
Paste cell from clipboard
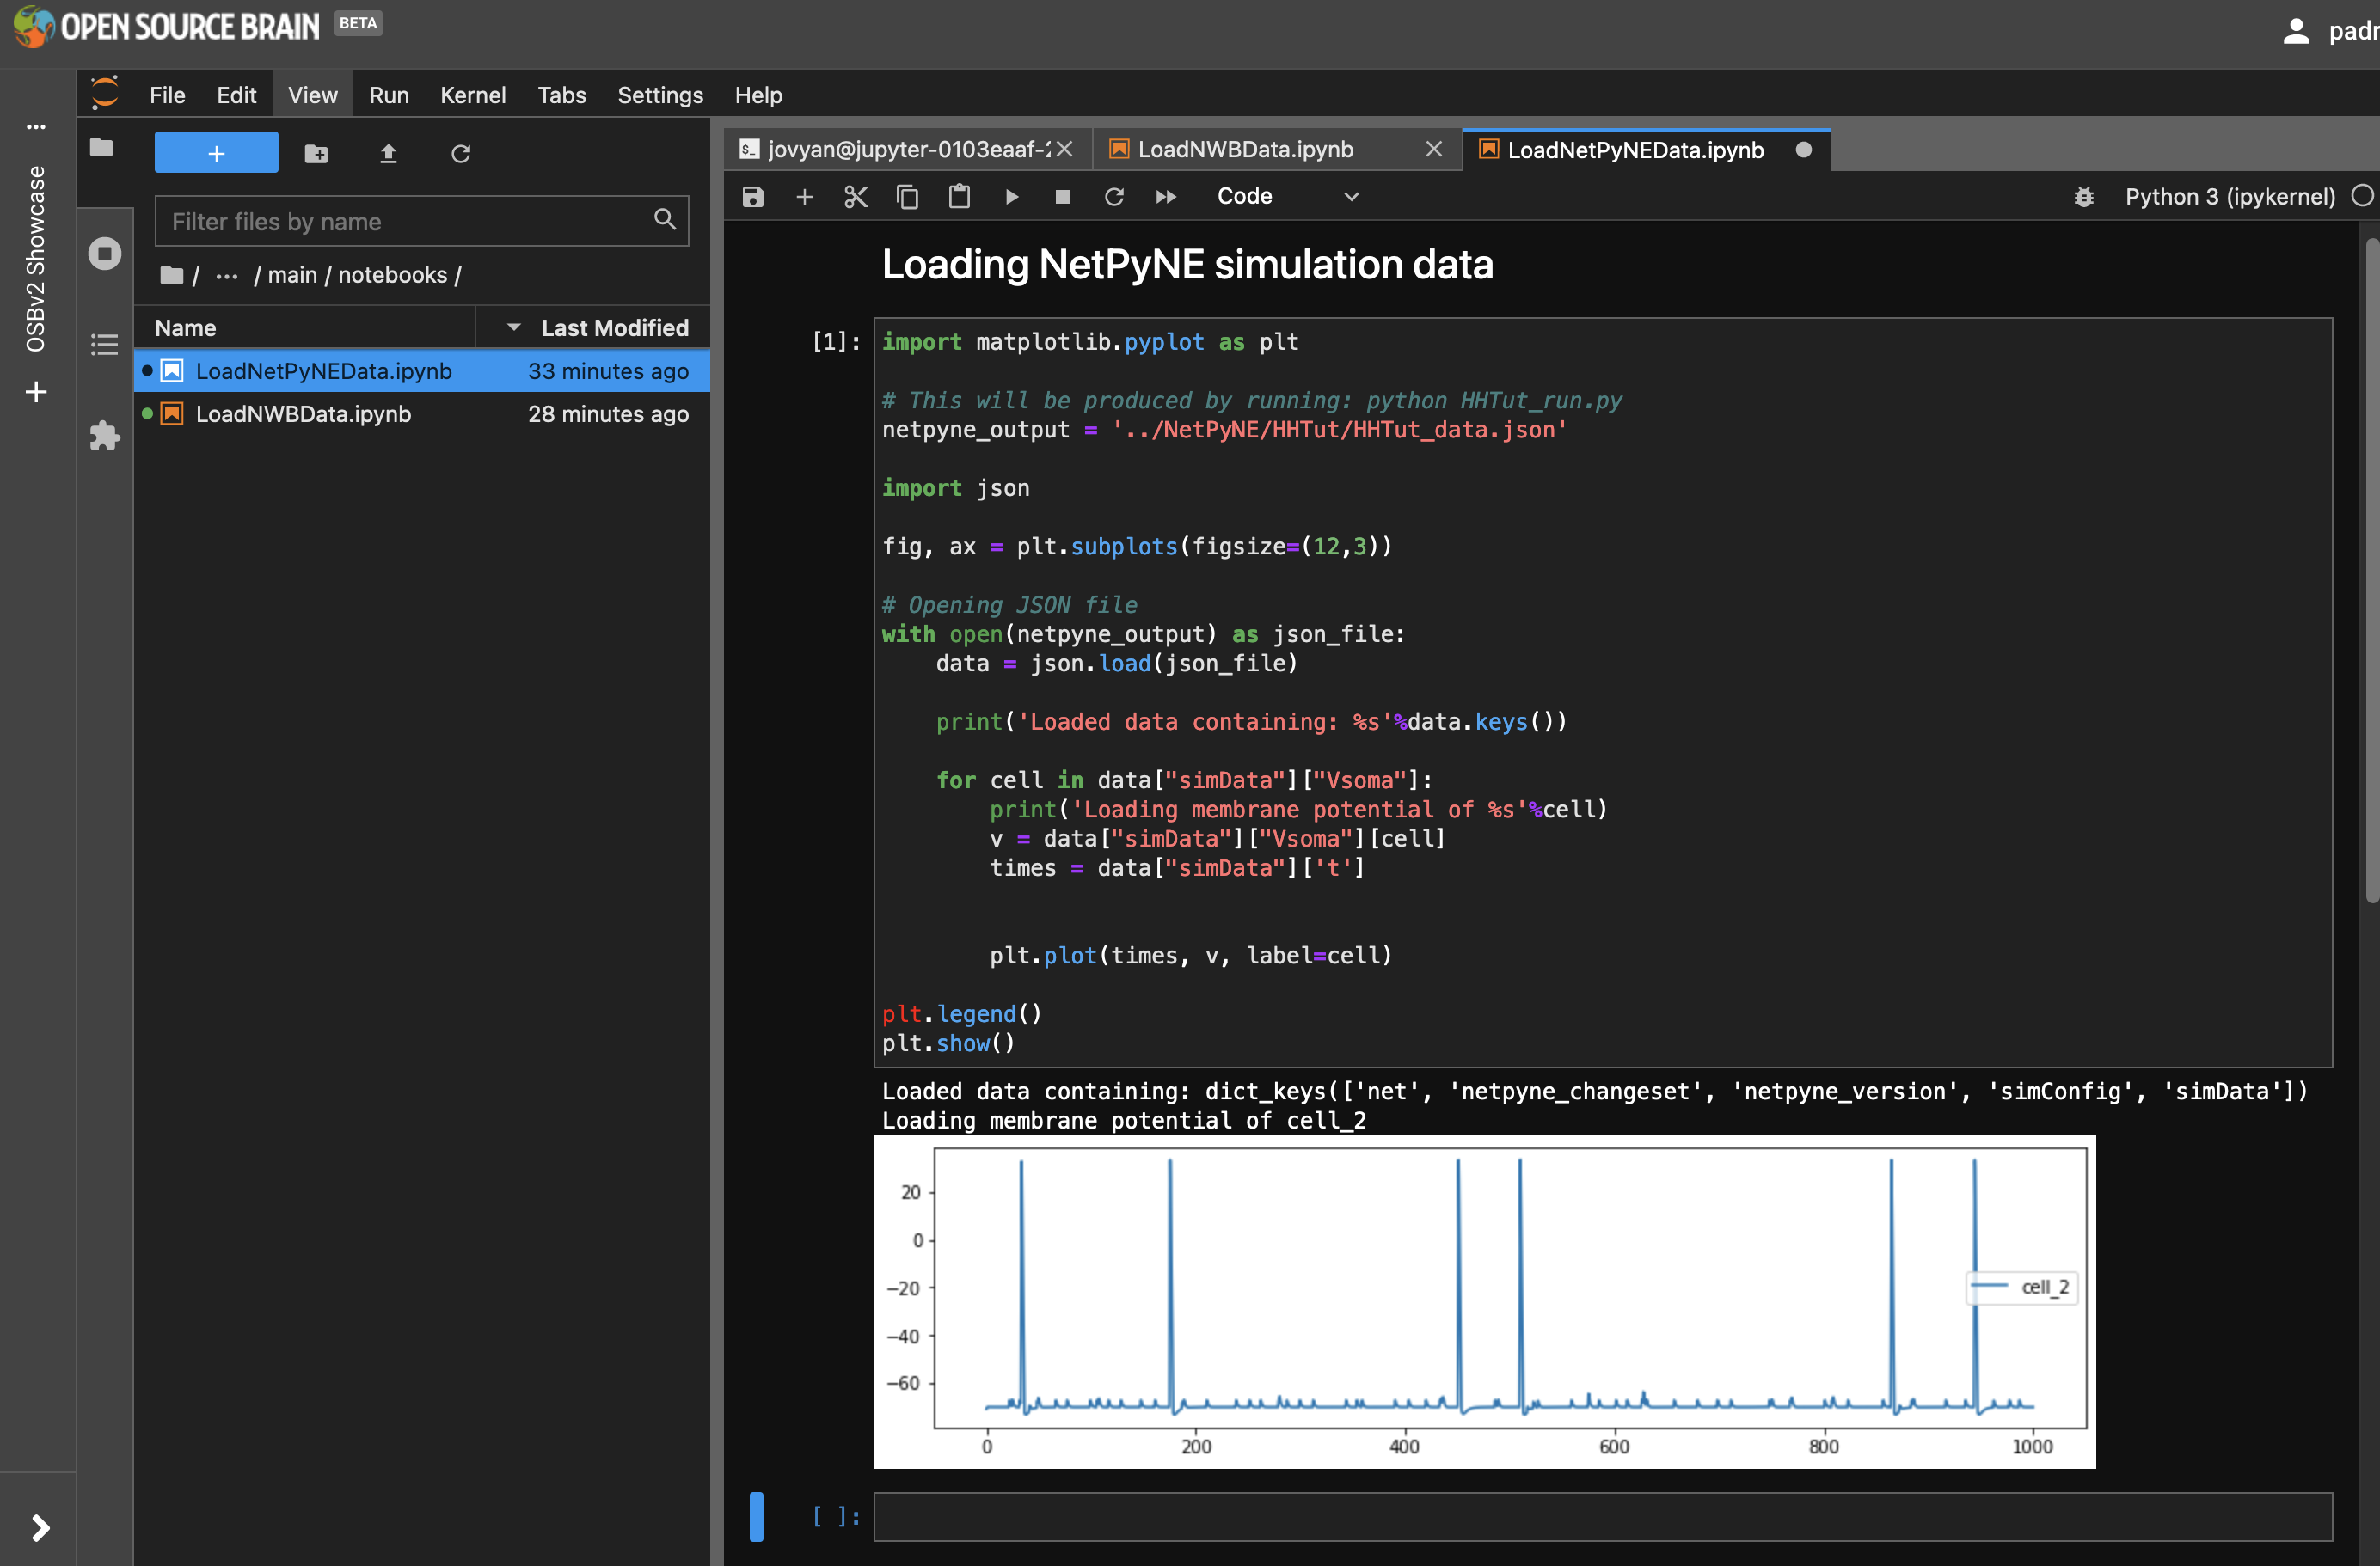[959, 197]
